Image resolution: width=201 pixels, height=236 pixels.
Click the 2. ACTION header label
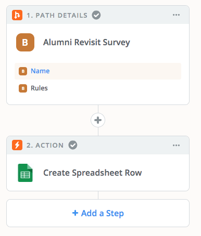click(45, 145)
